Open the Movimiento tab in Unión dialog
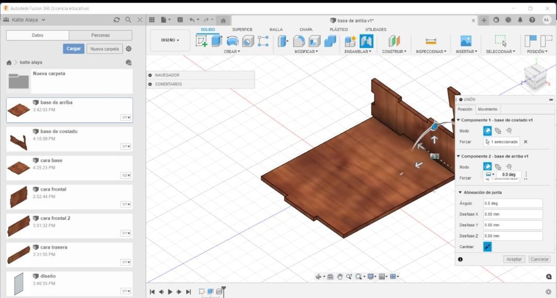557x298 pixels. 487,109
